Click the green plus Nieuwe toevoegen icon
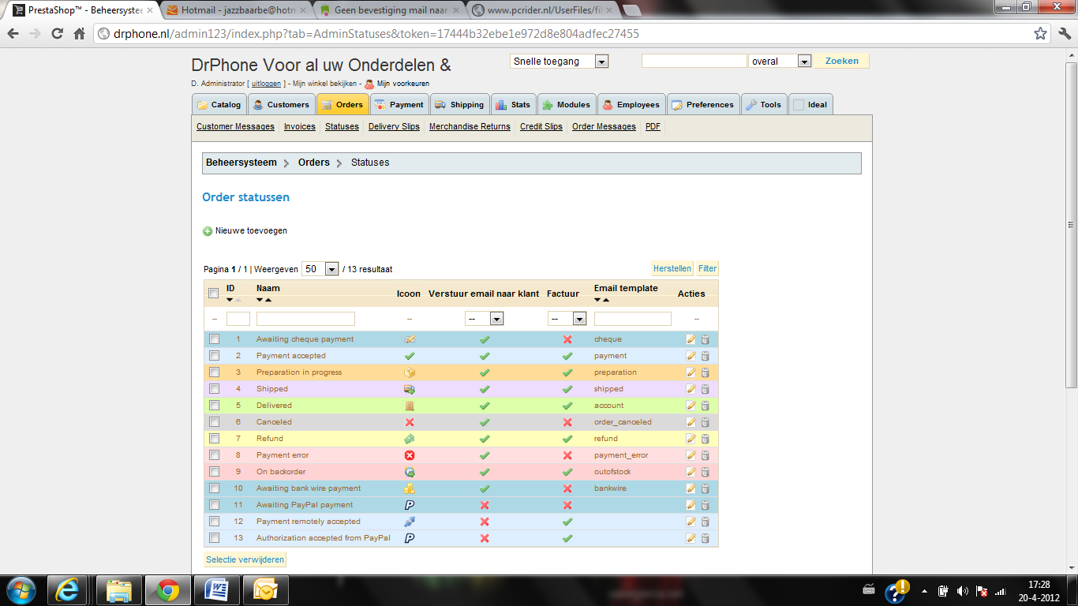This screenshot has width=1078, height=606. (x=208, y=231)
